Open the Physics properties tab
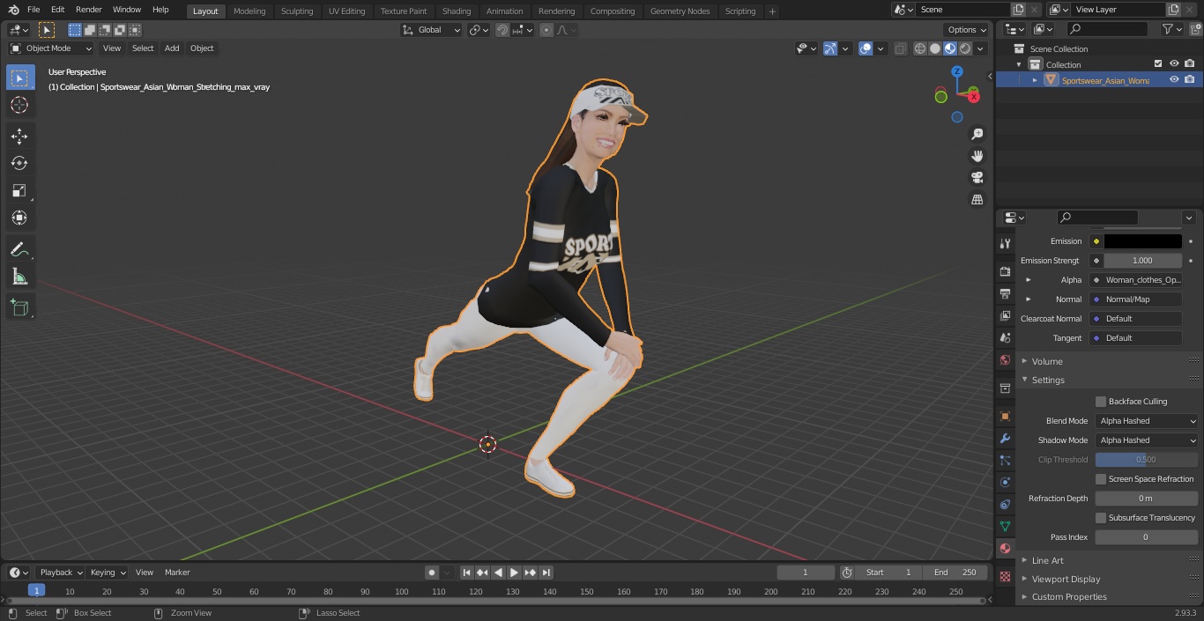The width and height of the screenshot is (1204, 621). 1005,482
